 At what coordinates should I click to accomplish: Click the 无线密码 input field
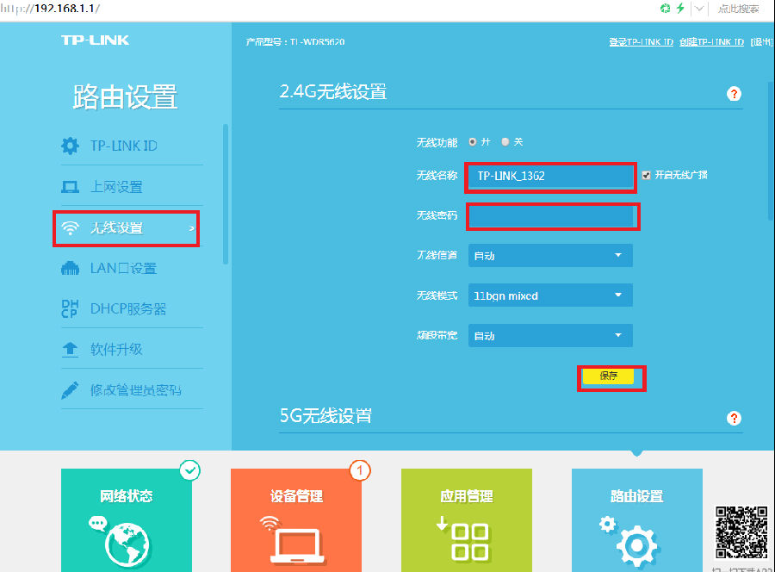point(552,216)
